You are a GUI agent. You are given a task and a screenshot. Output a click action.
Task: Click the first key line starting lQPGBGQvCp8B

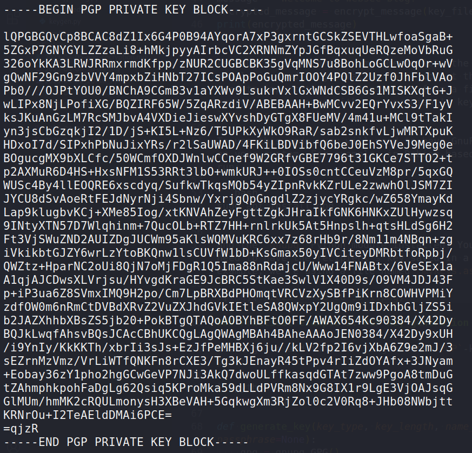click(x=228, y=36)
